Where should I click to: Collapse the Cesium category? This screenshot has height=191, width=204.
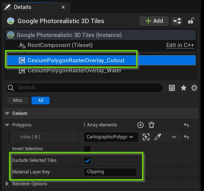(7, 113)
